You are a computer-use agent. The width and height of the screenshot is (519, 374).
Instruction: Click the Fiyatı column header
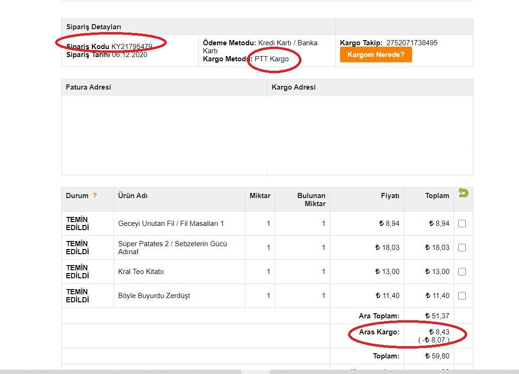(x=390, y=196)
